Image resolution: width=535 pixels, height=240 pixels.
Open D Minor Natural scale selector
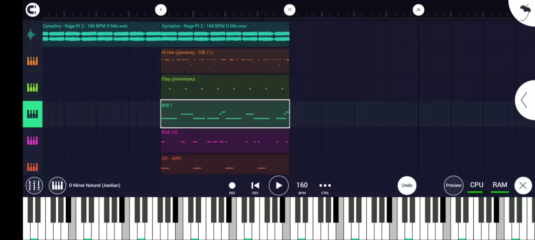pos(94,185)
